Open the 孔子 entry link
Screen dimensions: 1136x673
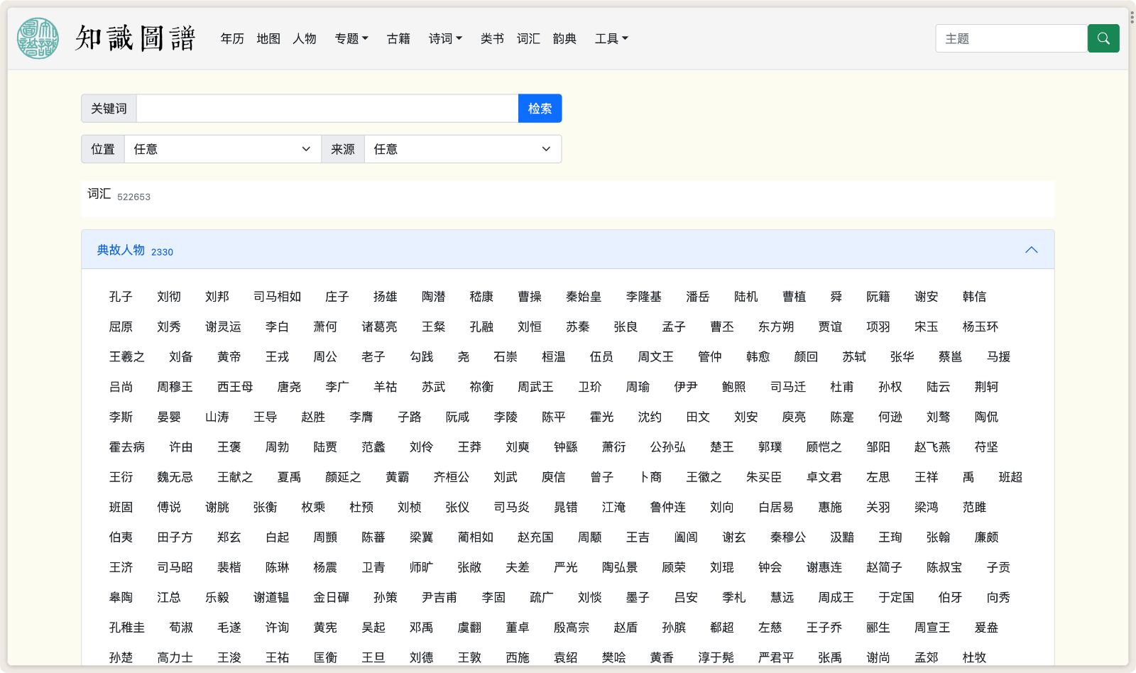click(121, 297)
